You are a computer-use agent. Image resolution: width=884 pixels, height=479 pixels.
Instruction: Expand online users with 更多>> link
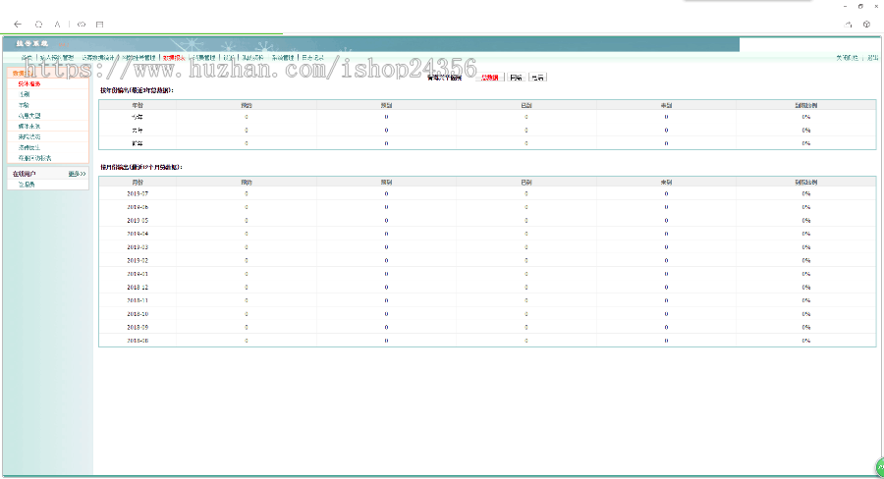coord(77,174)
